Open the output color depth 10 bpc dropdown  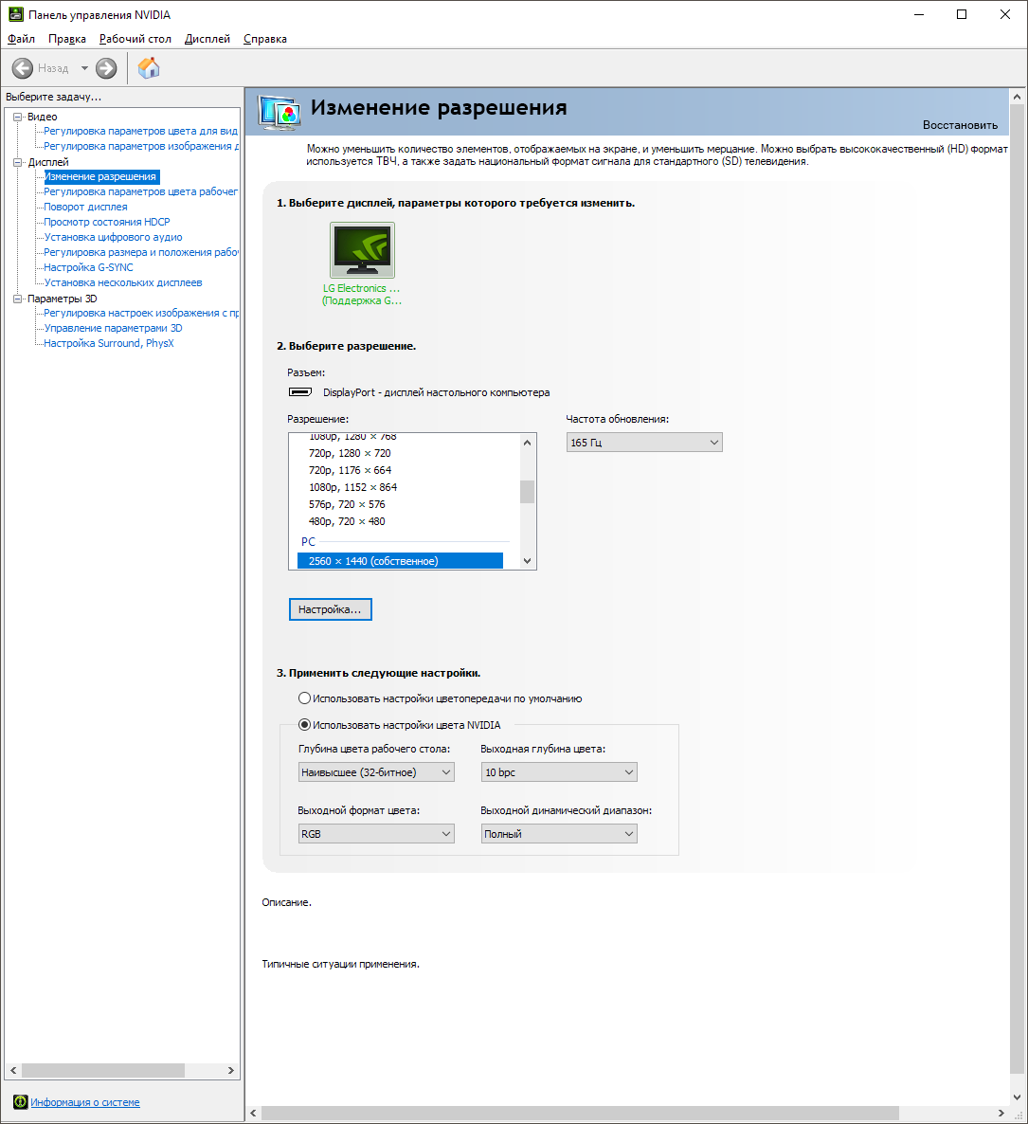tap(559, 772)
